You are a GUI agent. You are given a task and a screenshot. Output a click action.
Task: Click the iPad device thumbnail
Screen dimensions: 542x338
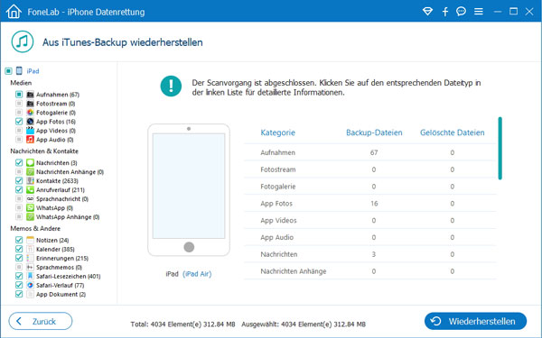coord(189,190)
